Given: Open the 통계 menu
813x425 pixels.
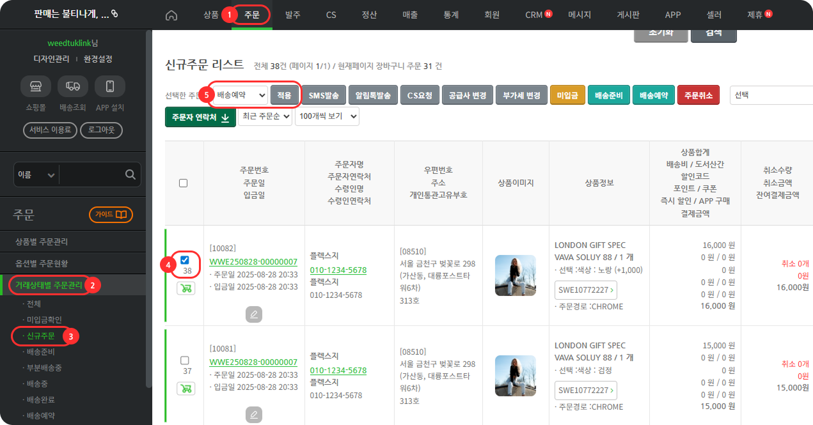Looking at the screenshot, I should pos(451,15).
